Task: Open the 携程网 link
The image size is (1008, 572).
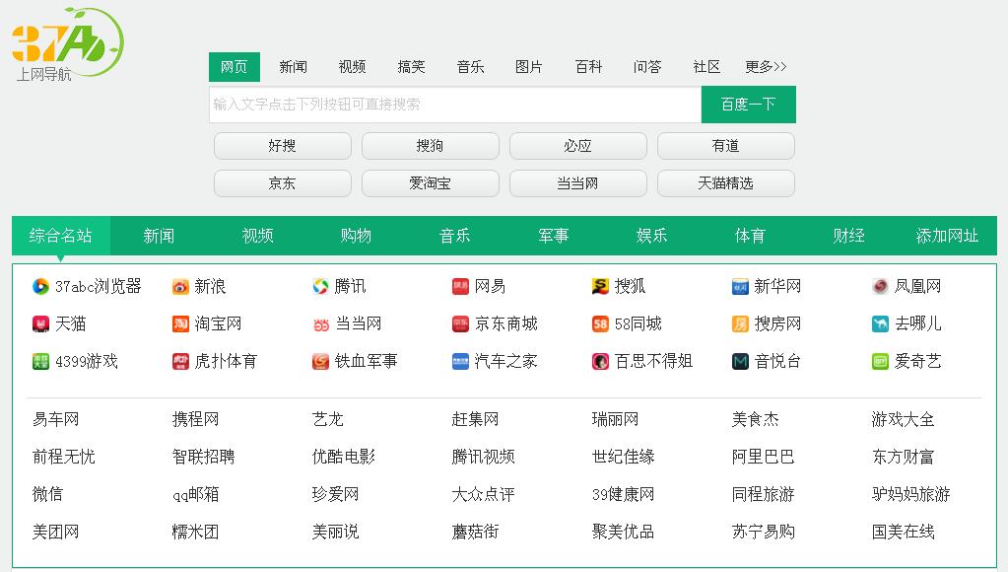Action: click(195, 419)
